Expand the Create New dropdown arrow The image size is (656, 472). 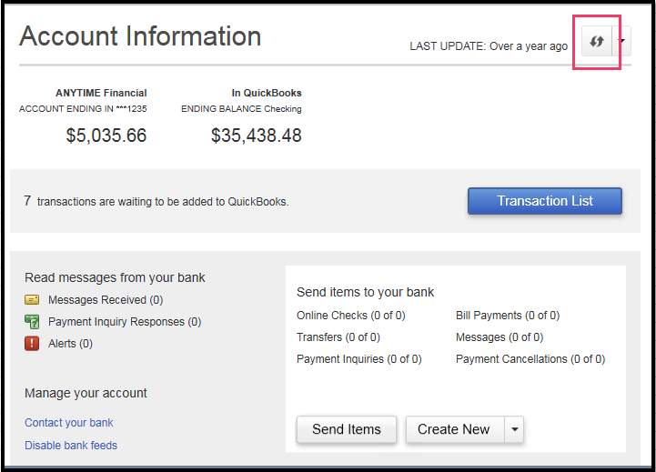[514, 430]
